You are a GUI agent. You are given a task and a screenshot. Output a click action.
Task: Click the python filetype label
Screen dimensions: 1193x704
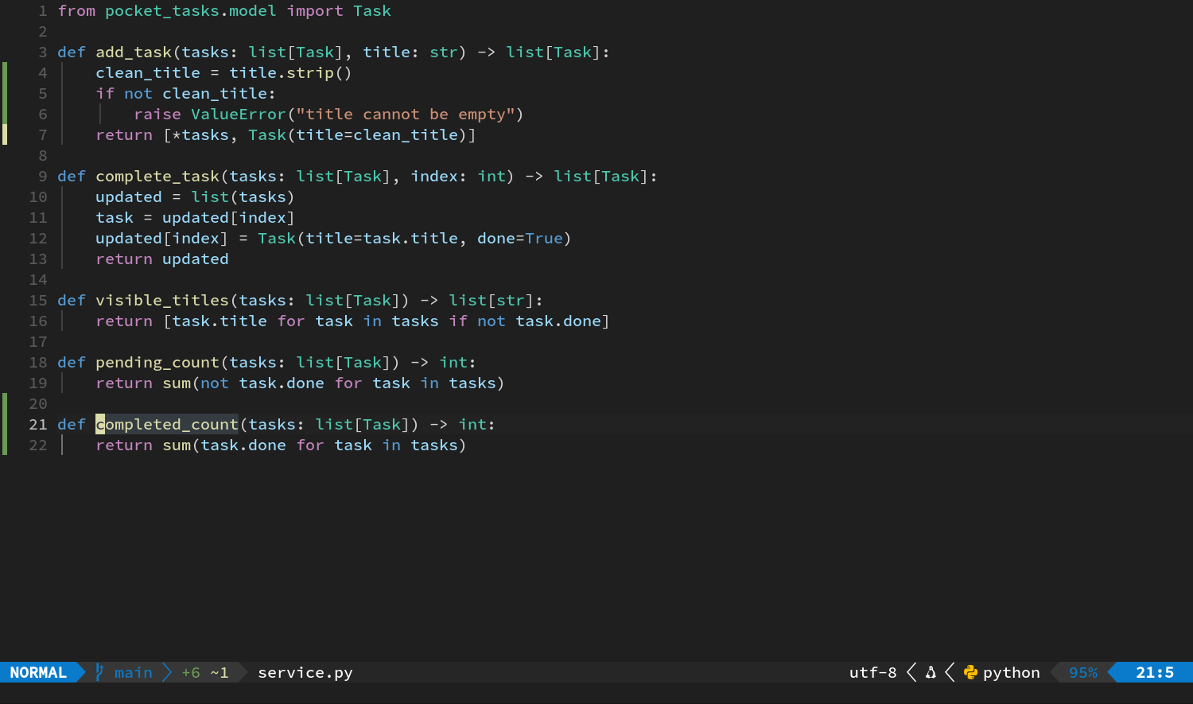[x=1012, y=673]
